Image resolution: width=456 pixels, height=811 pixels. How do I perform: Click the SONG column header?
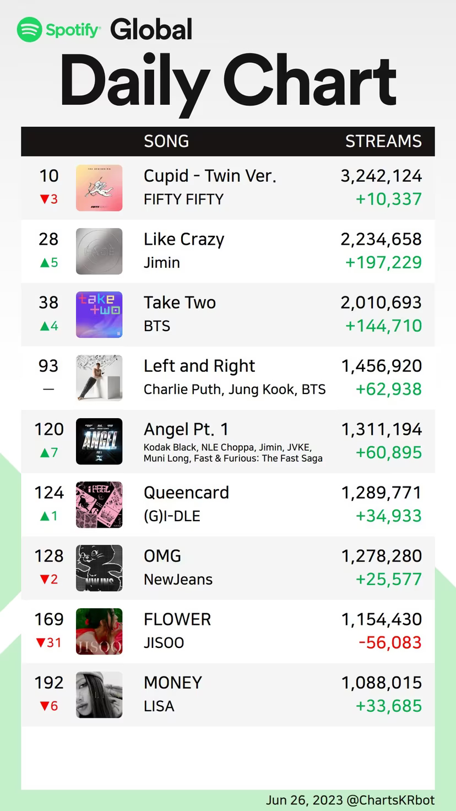coord(166,142)
